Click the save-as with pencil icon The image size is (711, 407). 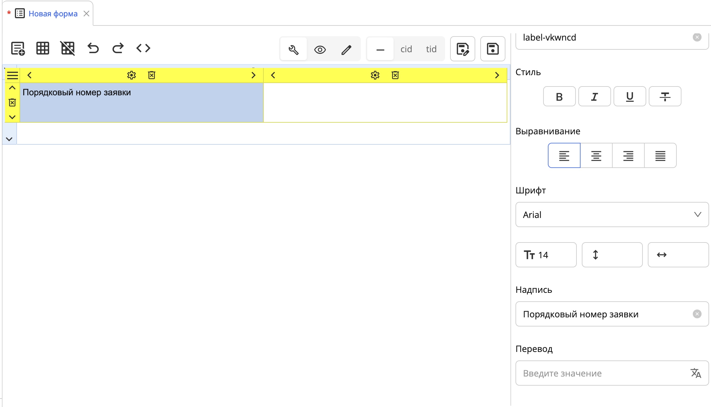point(462,49)
